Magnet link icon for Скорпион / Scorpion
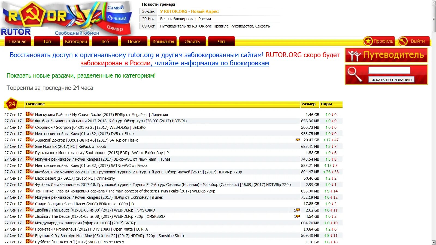 point(32,127)
